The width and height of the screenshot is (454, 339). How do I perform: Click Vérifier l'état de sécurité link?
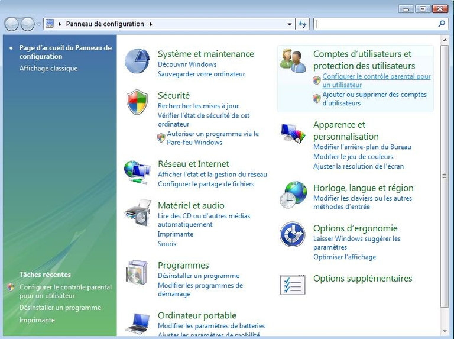coord(203,120)
